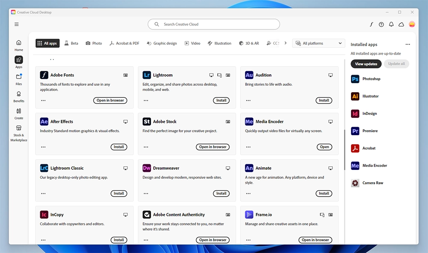Screen dimensions: 428x253
Task: Install Animate
Action: 324,193
